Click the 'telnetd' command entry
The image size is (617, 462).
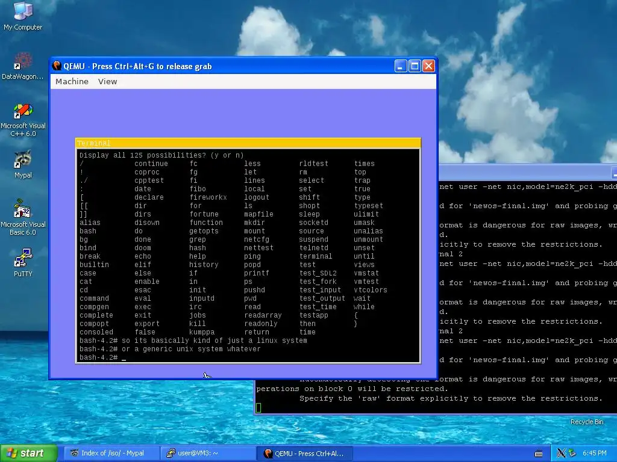[x=313, y=248]
